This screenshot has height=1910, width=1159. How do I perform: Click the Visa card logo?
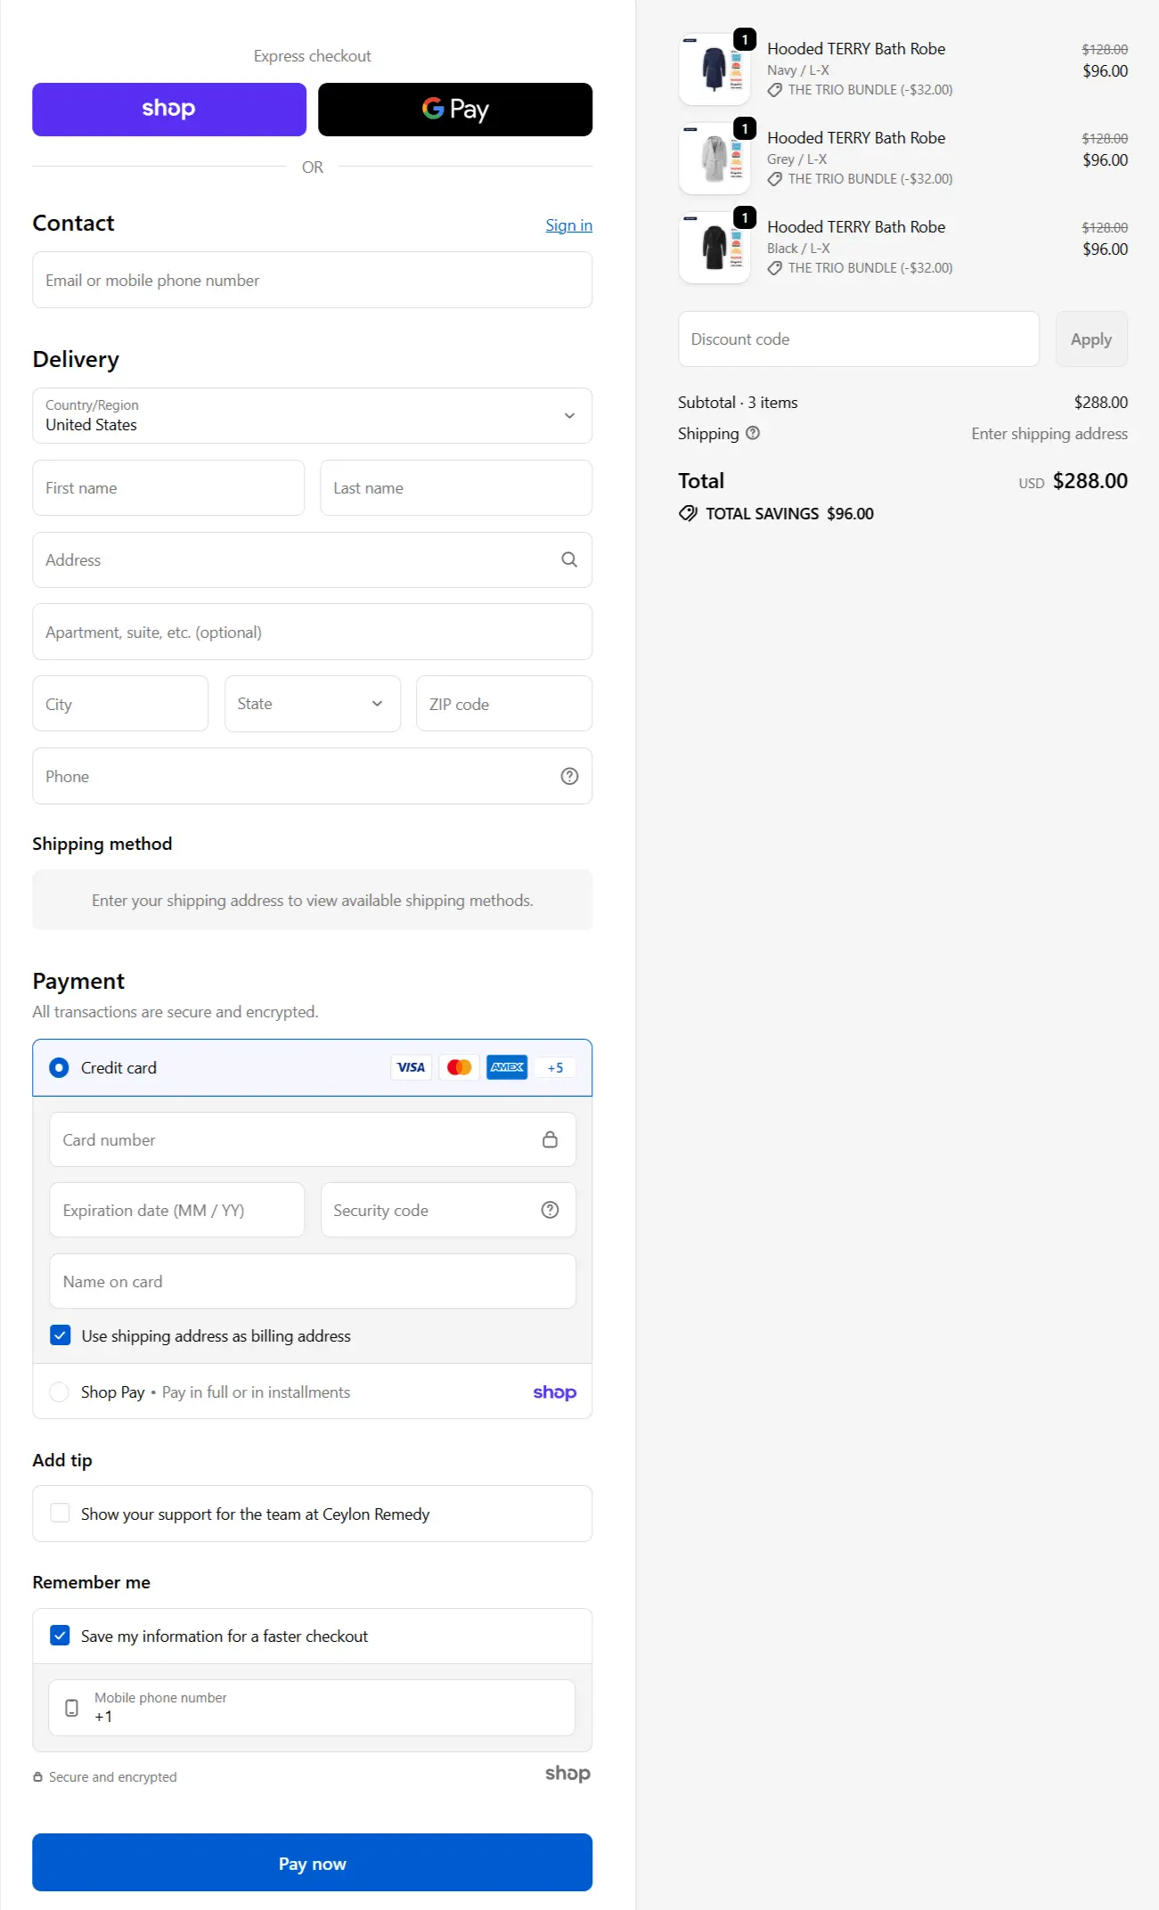click(x=411, y=1067)
